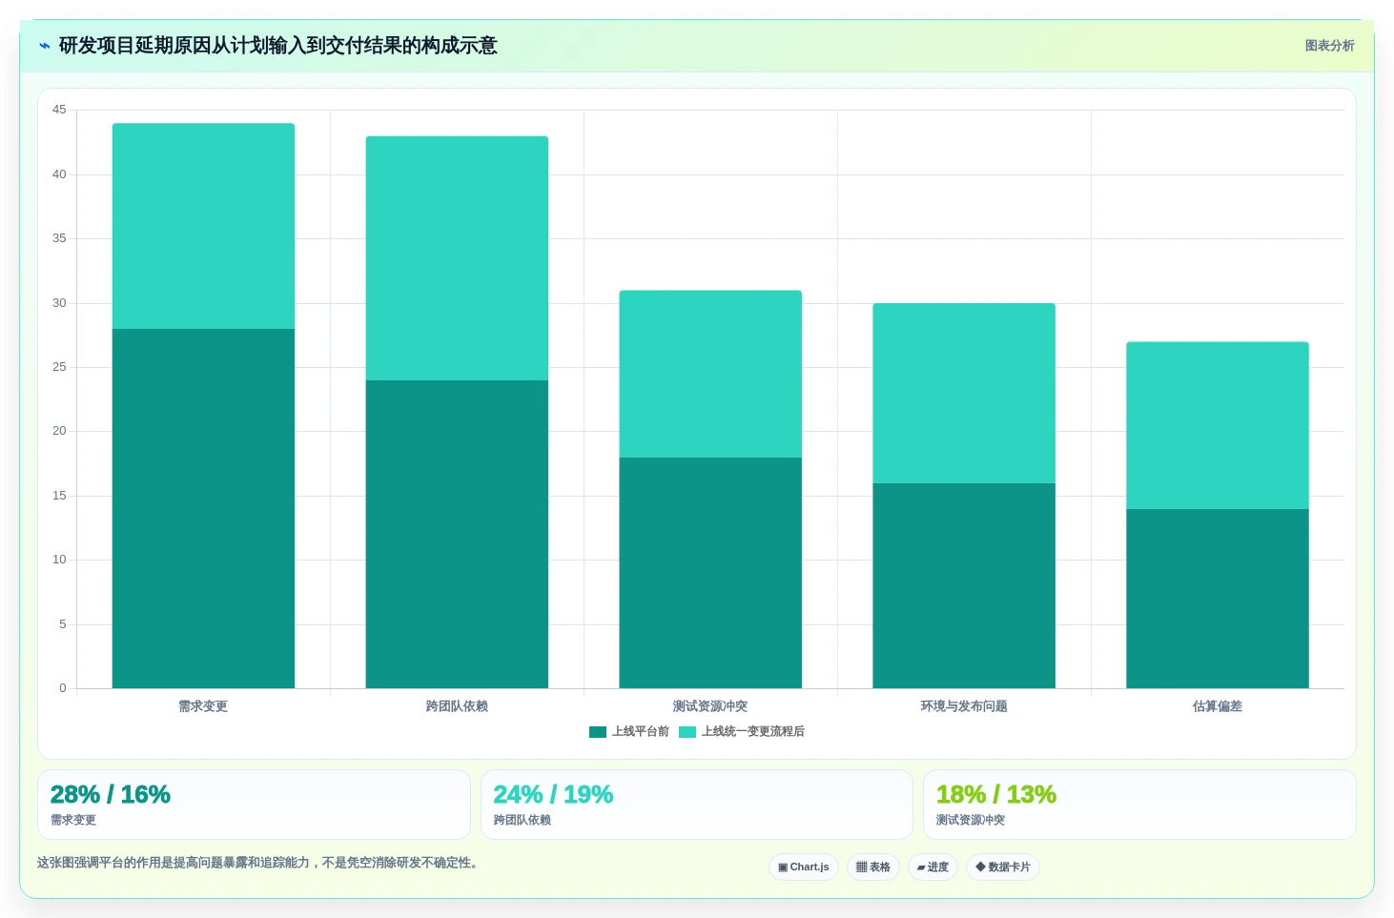Image resolution: width=1394 pixels, height=918 pixels.
Task: Click the 估算偏差 x-axis label
Action: click(x=1218, y=706)
